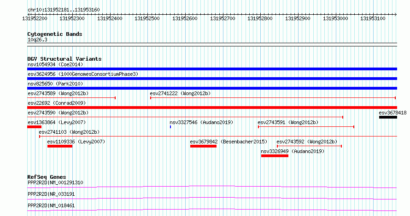This screenshot has height=216, width=410.
Task: Click the nsv825650 (Park2010) label
Action: coord(55,84)
